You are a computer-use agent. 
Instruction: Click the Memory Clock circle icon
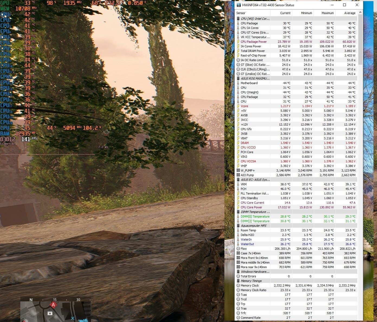tap(238, 285)
